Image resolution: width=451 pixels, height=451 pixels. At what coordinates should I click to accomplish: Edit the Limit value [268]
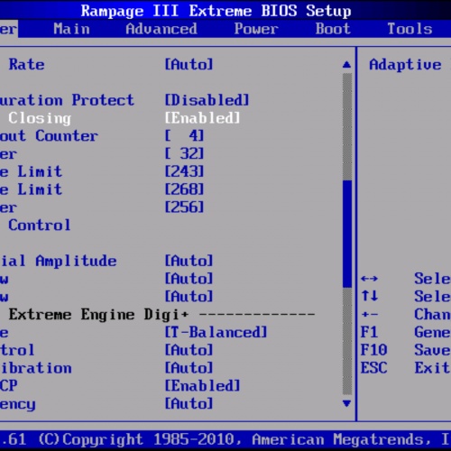tap(184, 189)
